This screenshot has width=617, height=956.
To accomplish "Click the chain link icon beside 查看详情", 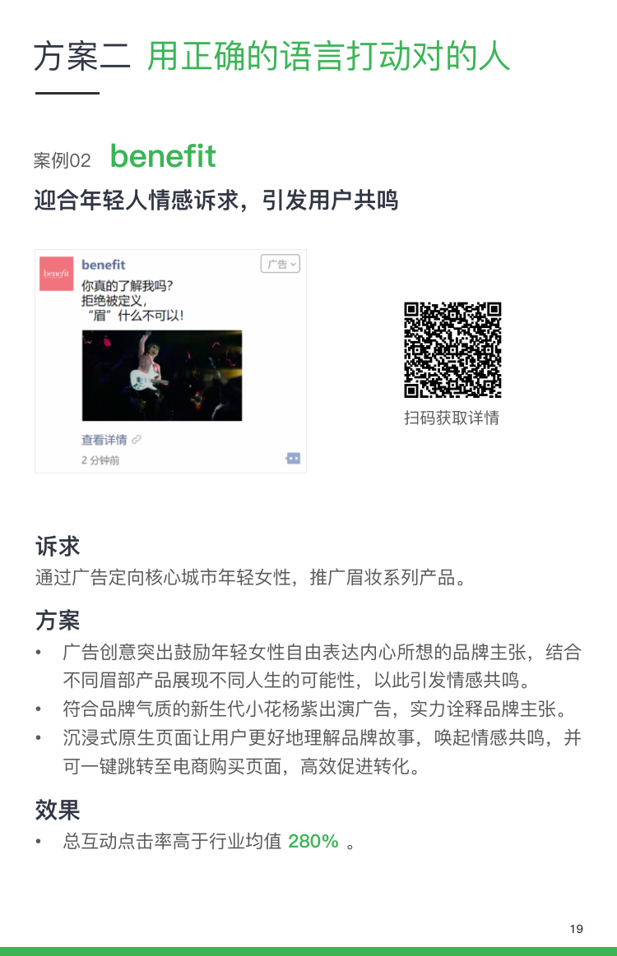I will [x=137, y=440].
